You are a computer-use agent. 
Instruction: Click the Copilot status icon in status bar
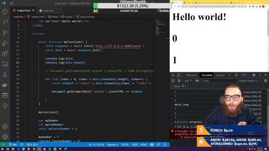point(152,144)
